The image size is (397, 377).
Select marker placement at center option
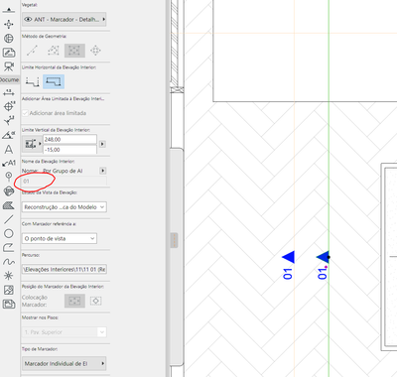(95, 301)
